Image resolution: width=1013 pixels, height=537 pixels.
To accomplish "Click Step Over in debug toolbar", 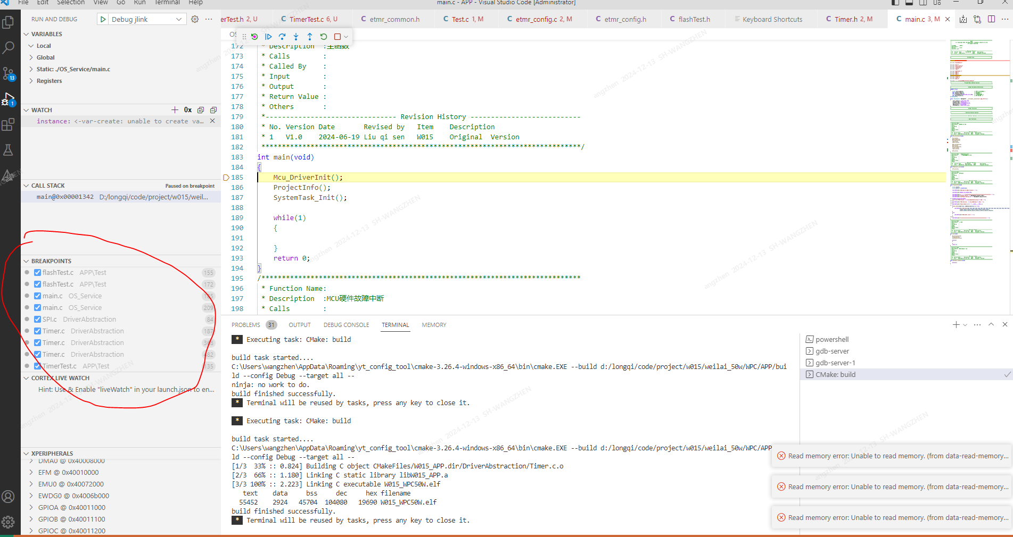I will 282,37.
